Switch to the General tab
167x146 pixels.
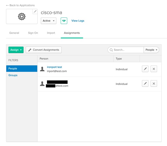point(14,33)
